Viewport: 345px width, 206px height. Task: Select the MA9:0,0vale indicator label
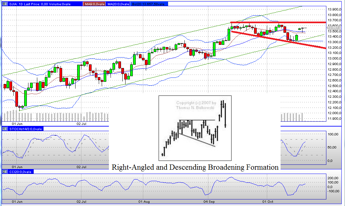click(x=95, y=4)
